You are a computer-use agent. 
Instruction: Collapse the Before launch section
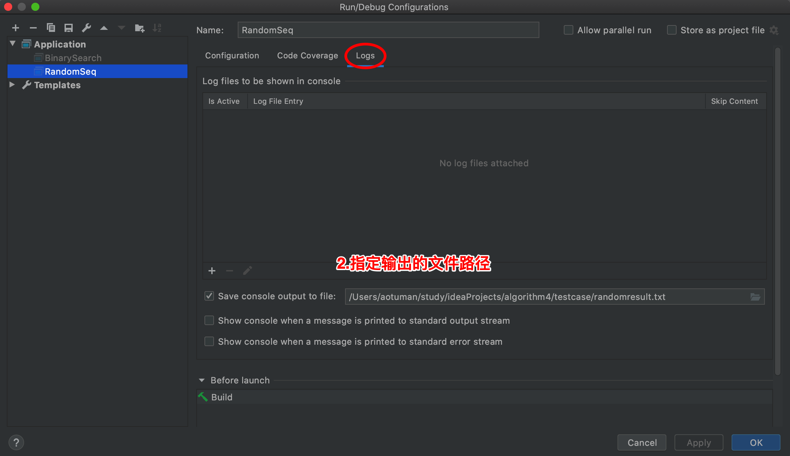[x=202, y=380]
